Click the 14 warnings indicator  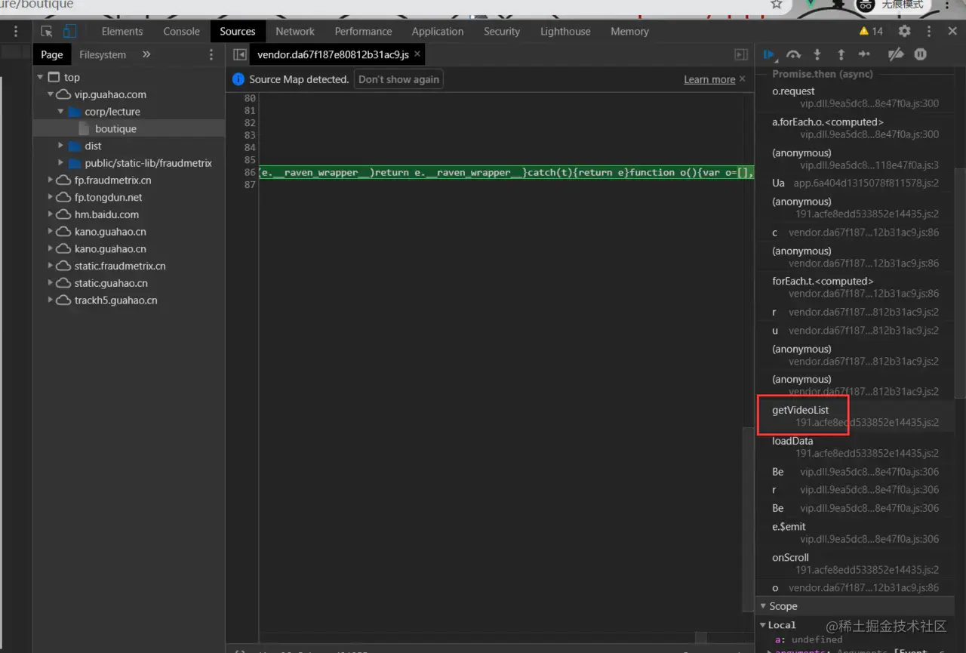point(871,32)
